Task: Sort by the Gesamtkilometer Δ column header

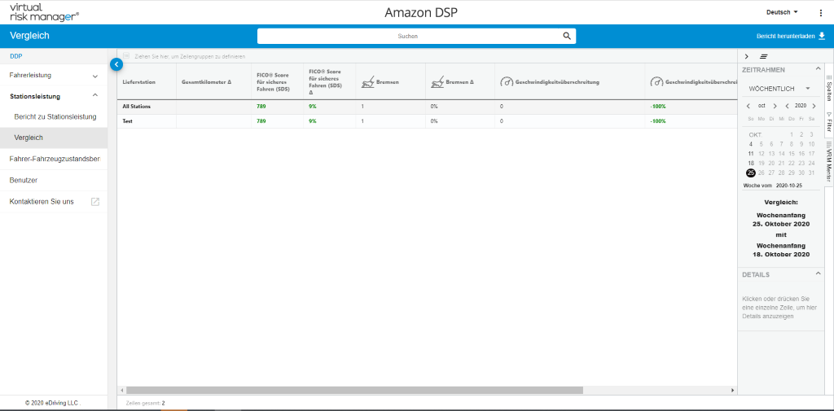Action: (213, 82)
